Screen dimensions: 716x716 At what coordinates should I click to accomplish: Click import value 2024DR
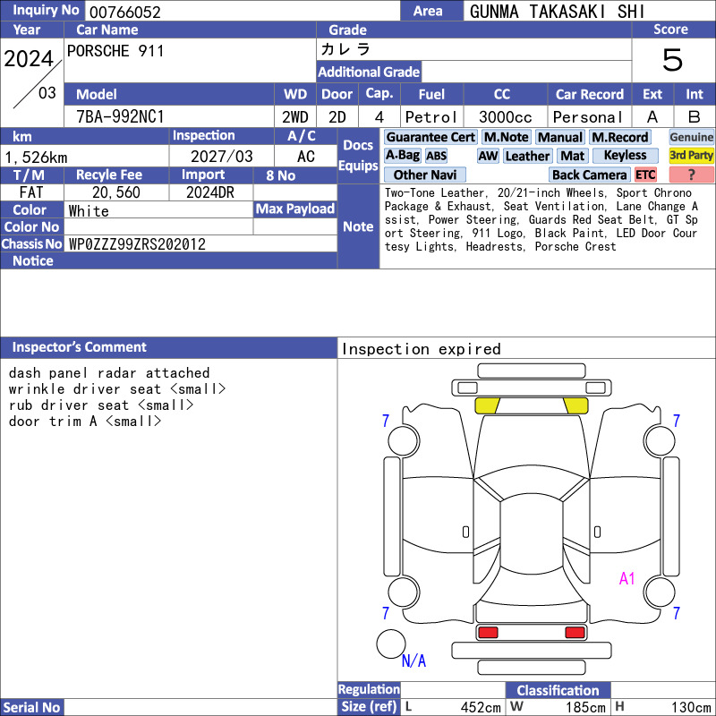210,192
